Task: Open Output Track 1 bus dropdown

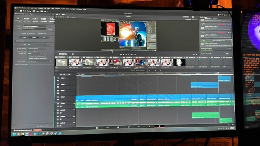Action: (x=38, y=61)
